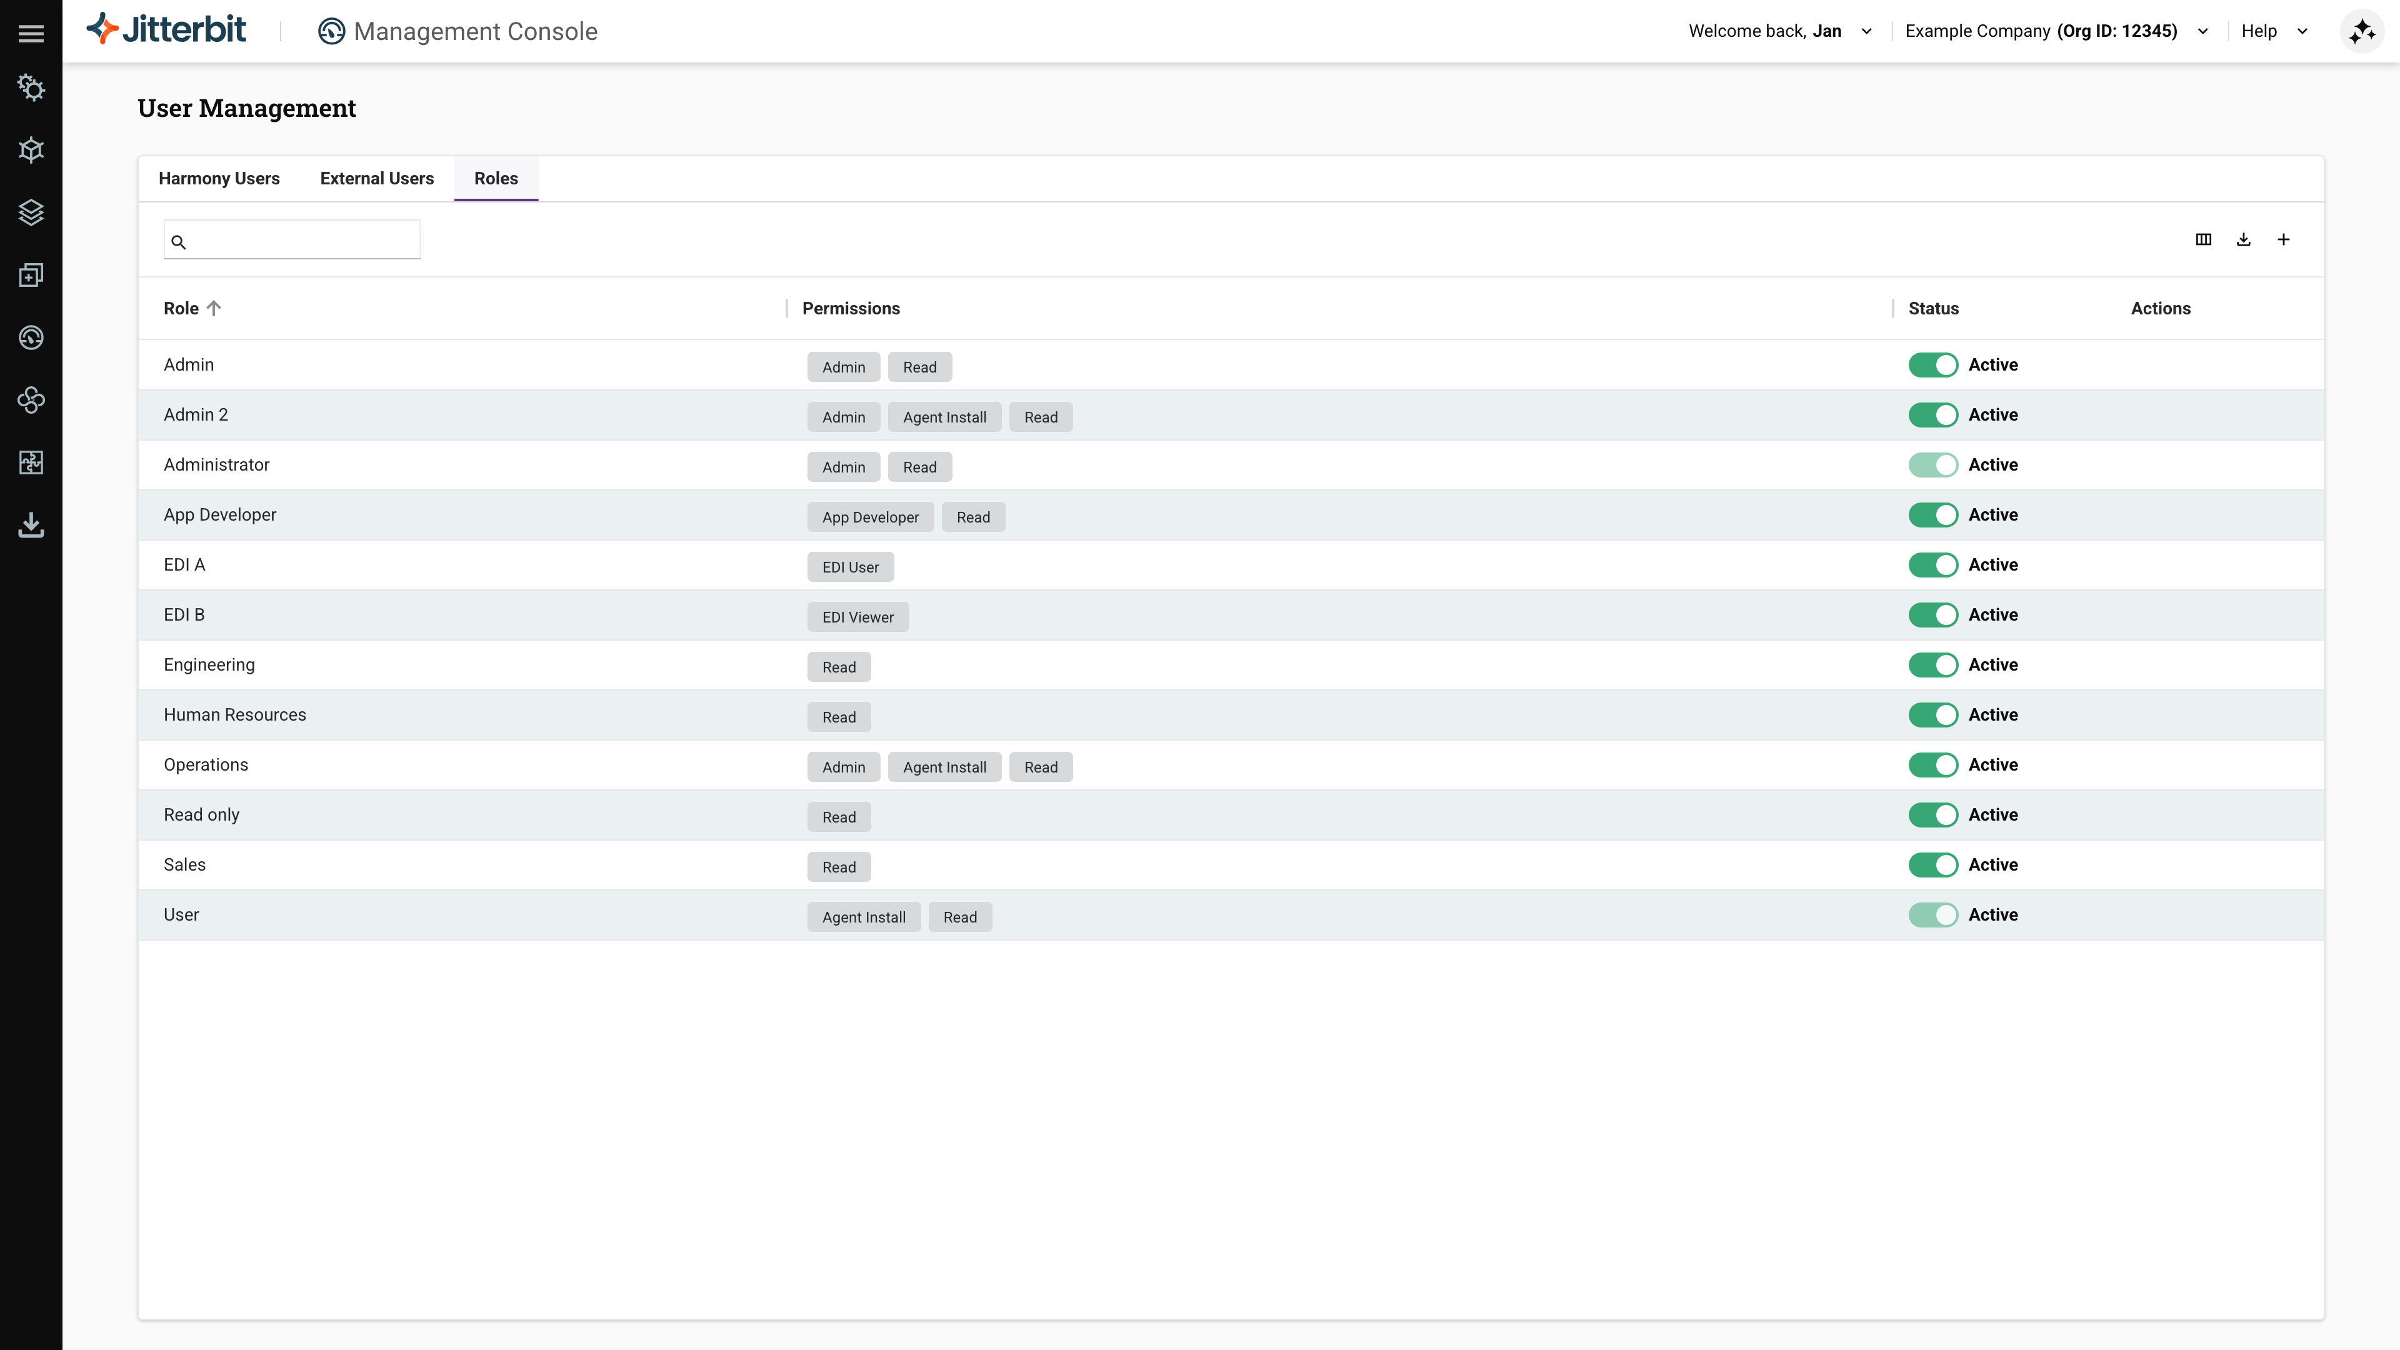
Task: Switch to the External Users tab
Action: pyautogui.click(x=376, y=178)
